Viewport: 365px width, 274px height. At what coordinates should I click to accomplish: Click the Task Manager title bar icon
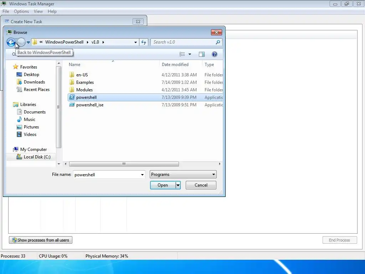coord(4,4)
